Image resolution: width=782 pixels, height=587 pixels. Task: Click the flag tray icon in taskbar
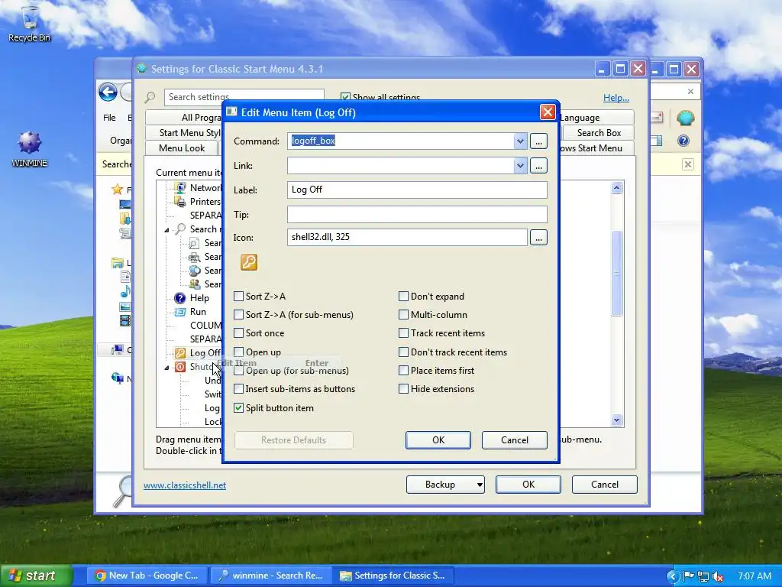(x=689, y=576)
